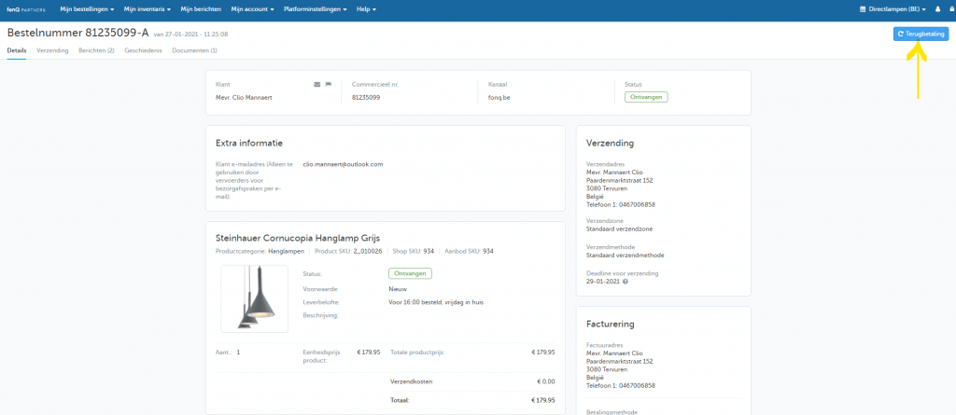The width and height of the screenshot is (956, 415).
Task: Switch to the Geschiedenis tab
Action: pos(144,50)
